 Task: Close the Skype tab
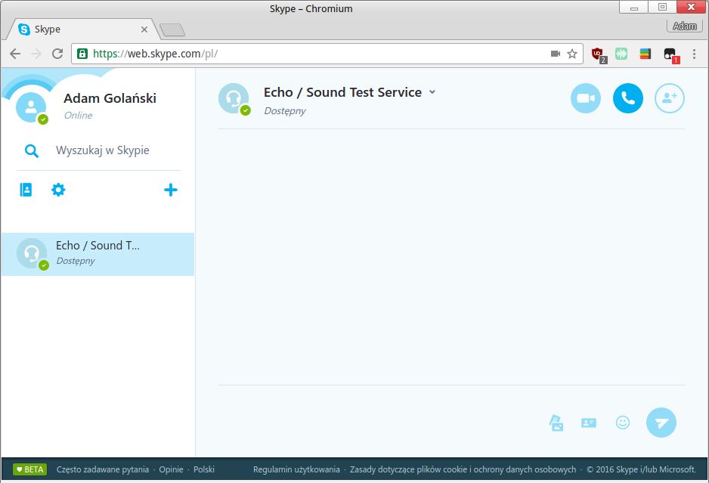click(x=144, y=29)
